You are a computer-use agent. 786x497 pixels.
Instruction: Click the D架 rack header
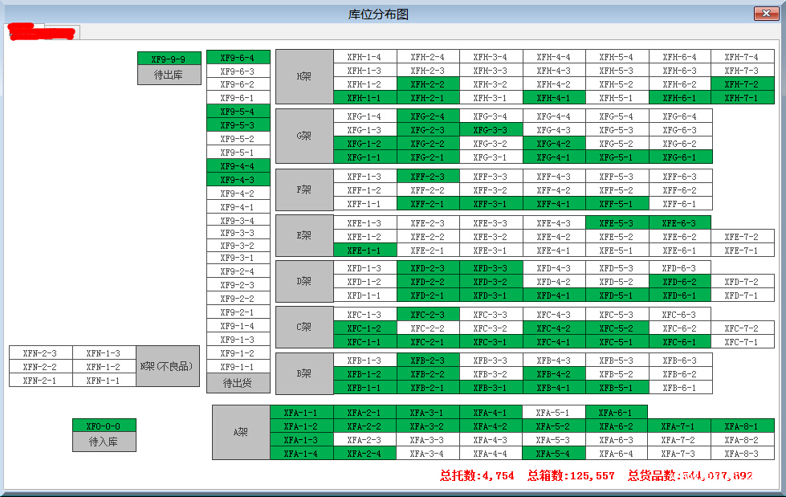click(x=304, y=281)
